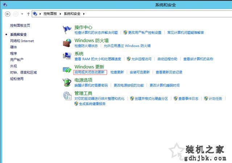Click 常见计算机问题疑难解答 link
The image size is (232, 163).
coord(186,32)
